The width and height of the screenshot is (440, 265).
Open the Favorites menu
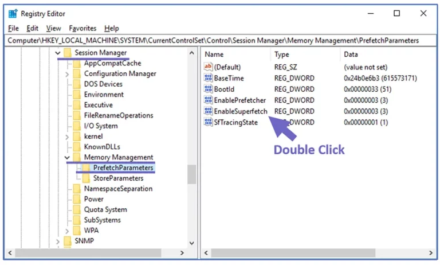click(x=82, y=28)
